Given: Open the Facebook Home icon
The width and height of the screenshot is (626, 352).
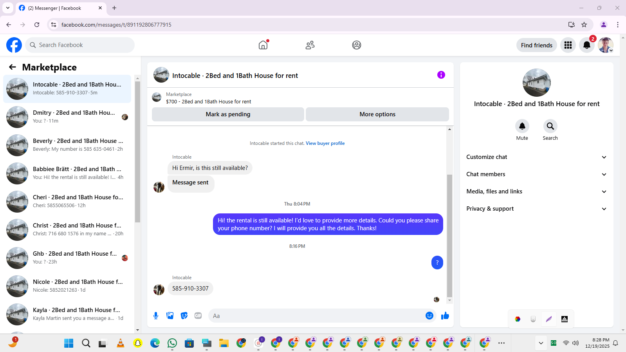Looking at the screenshot, I should coord(263,45).
